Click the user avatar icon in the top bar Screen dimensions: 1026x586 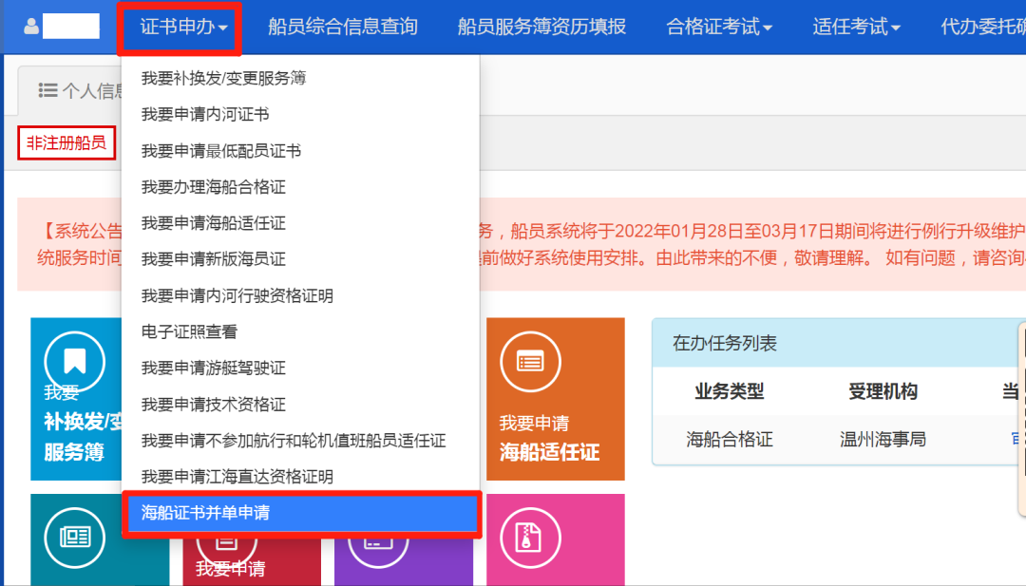coord(31,27)
